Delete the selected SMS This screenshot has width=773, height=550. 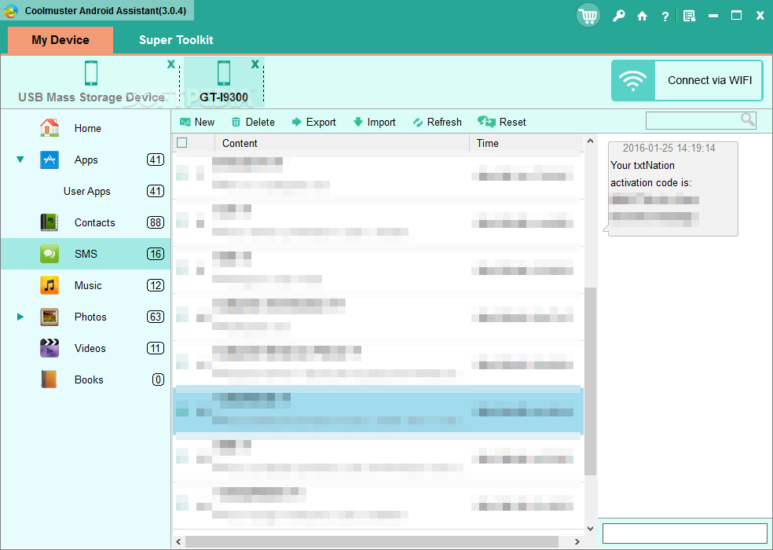pos(253,122)
